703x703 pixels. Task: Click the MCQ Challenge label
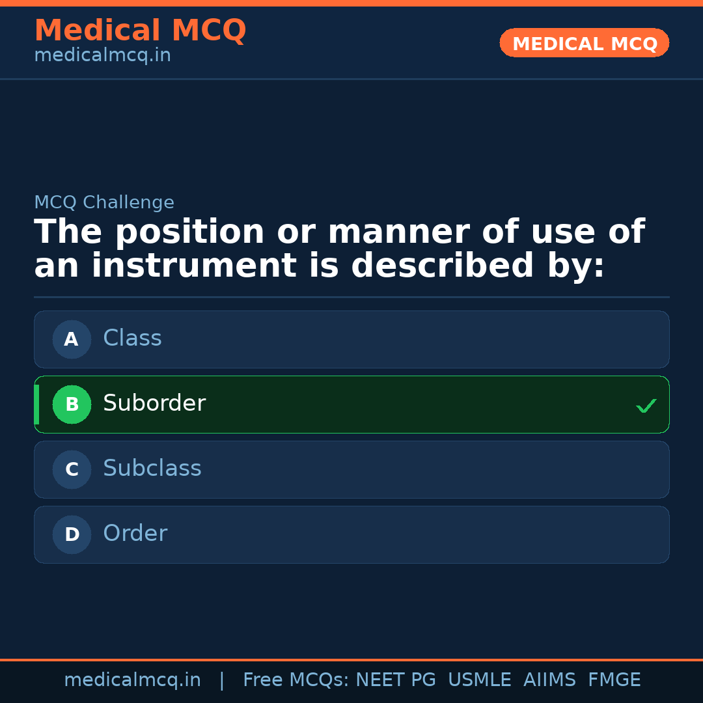pos(104,202)
